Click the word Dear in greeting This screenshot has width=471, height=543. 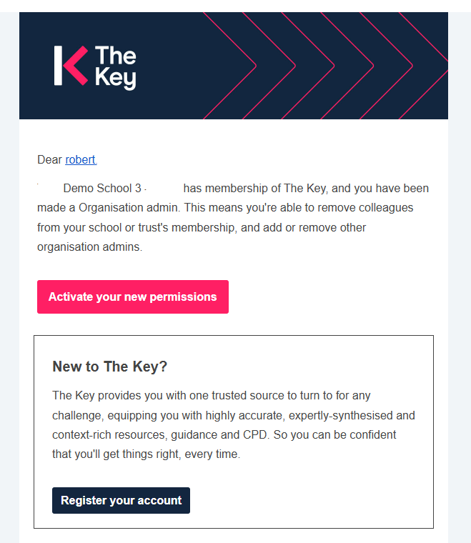click(49, 160)
